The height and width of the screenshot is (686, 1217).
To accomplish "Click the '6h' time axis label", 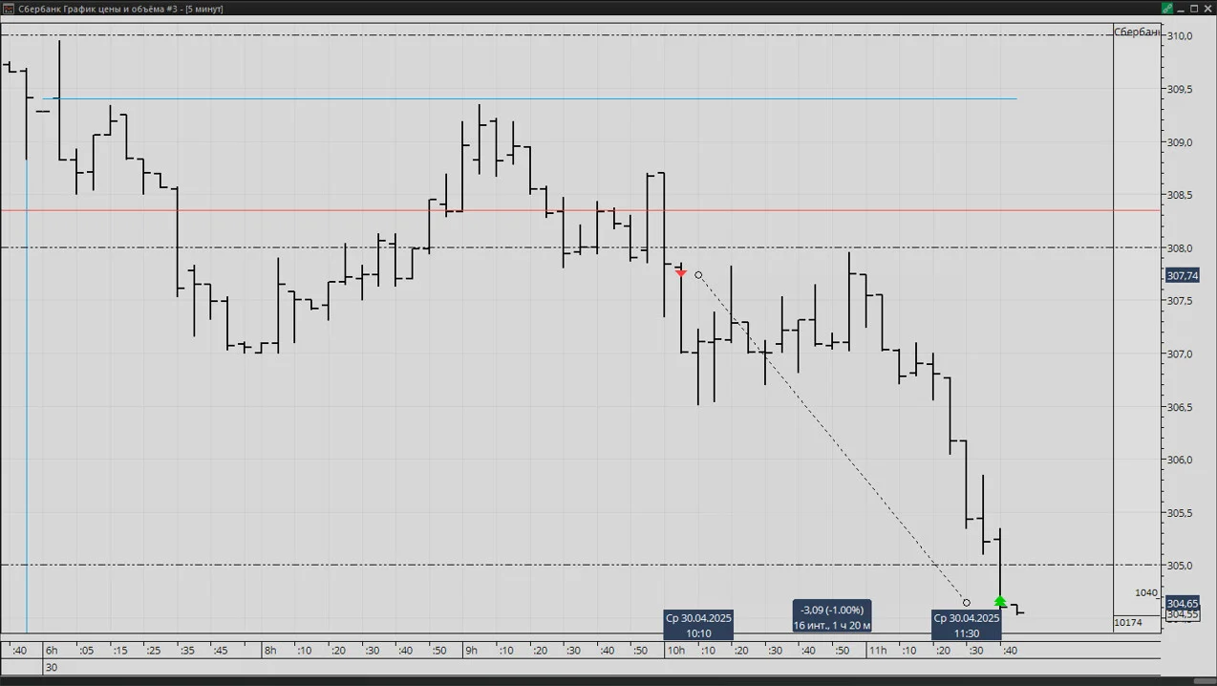I will 52,651.
